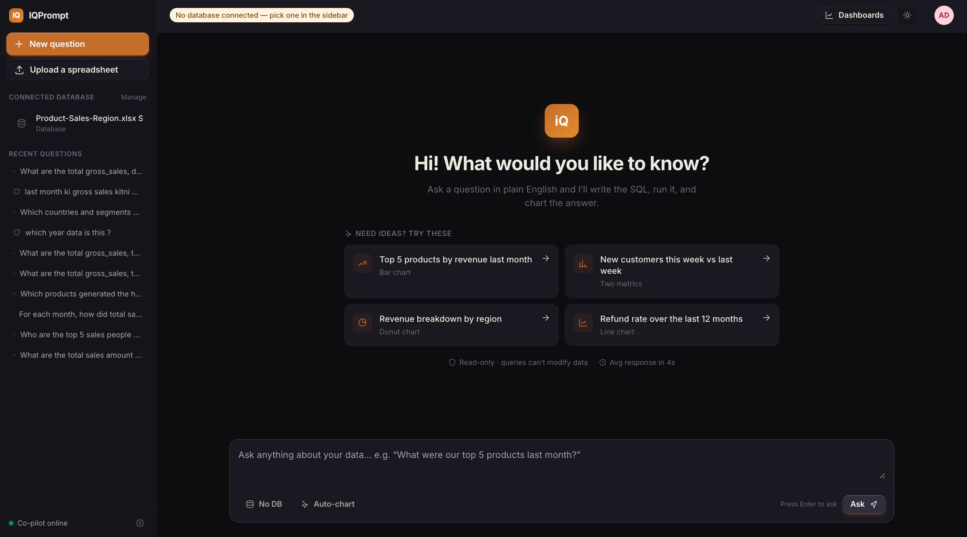Image resolution: width=967 pixels, height=537 pixels.
Task: Open recent question 'last month ki gross sales kitni'
Action: point(77,192)
